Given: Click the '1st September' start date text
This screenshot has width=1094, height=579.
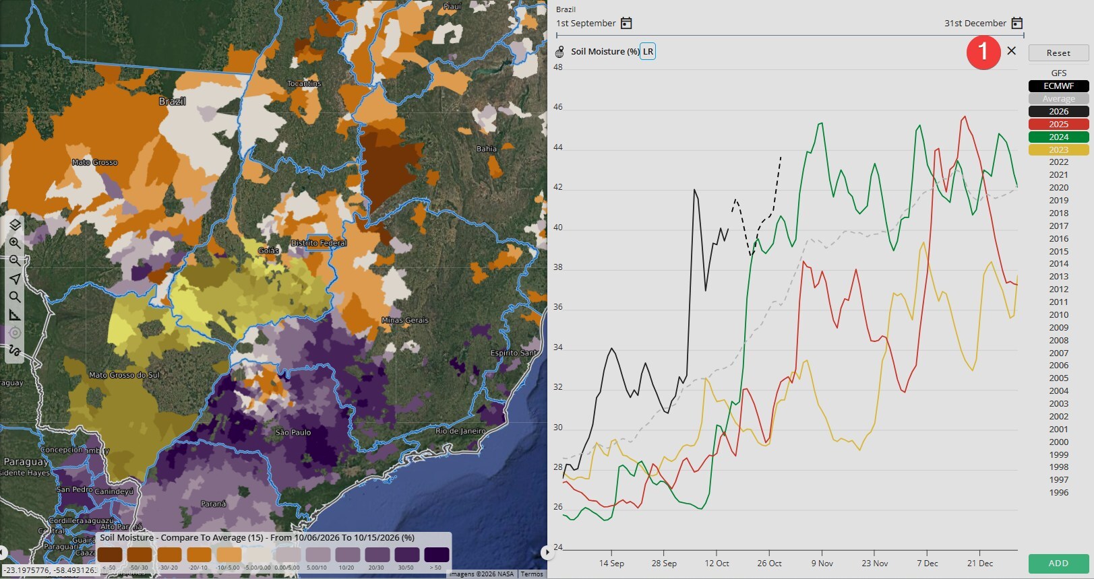Looking at the screenshot, I should point(586,23).
